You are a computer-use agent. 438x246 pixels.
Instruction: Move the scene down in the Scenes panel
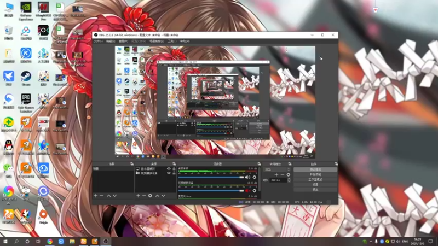tap(114, 196)
